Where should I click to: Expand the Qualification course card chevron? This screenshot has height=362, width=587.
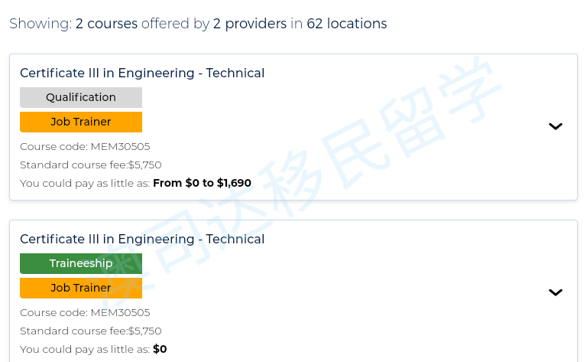(556, 126)
